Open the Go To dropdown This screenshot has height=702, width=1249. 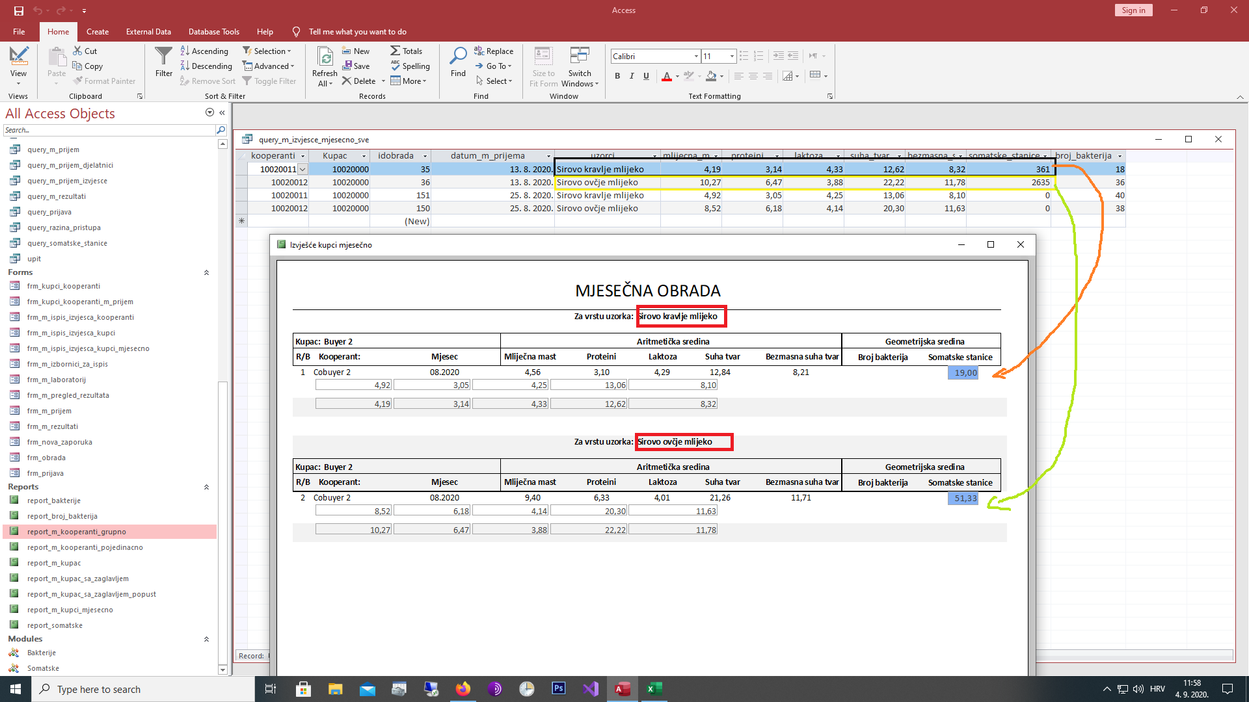493,66
